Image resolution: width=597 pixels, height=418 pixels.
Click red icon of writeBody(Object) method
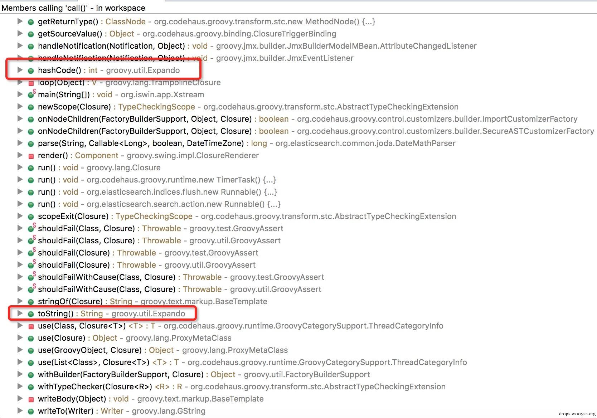(x=31, y=399)
